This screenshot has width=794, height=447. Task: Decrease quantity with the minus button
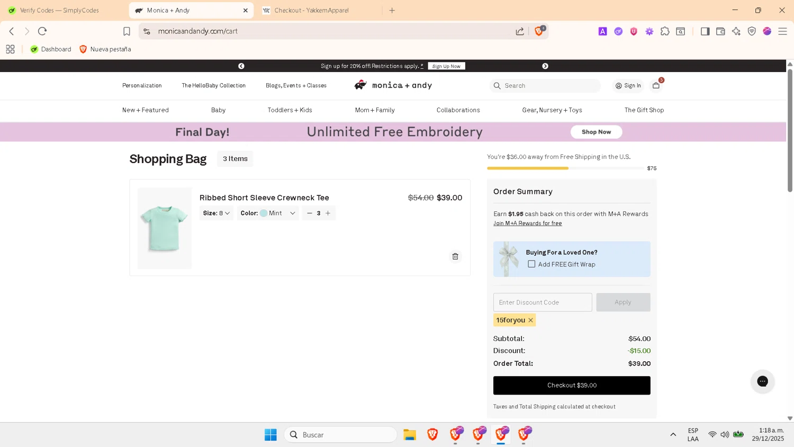tap(310, 213)
